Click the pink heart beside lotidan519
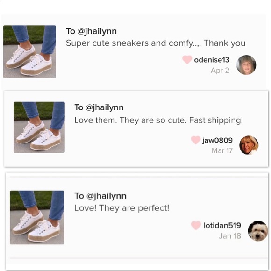Screen dimensions: 271x271 tap(196, 225)
